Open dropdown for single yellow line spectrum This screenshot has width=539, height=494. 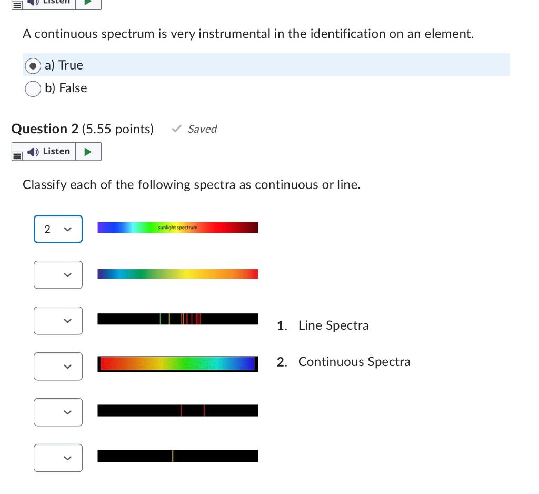coord(58,458)
